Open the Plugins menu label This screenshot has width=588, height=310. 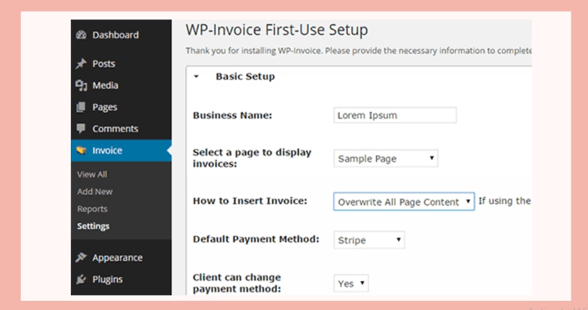pyautogui.click(x=107, y=279)
